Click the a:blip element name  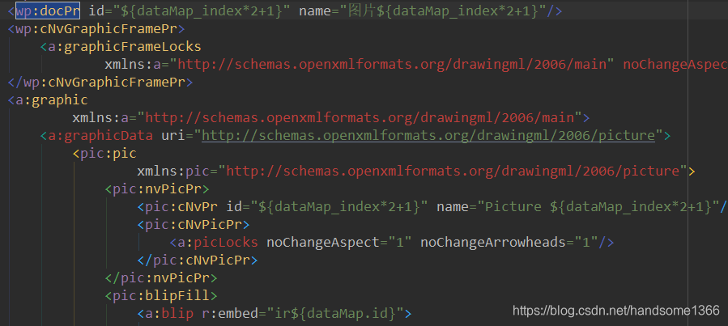click(x=169, y=314)
